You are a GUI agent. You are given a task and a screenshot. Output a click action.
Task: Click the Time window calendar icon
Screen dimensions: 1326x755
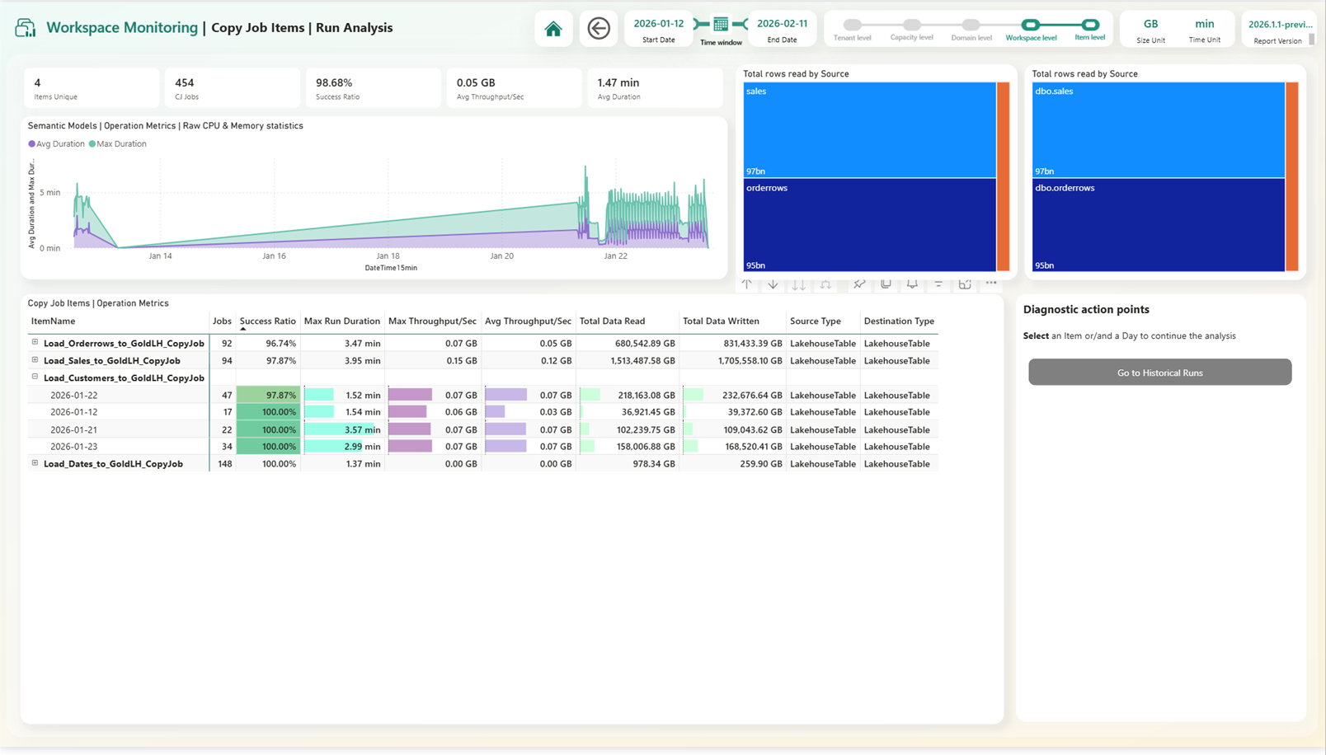coord(719,25)
